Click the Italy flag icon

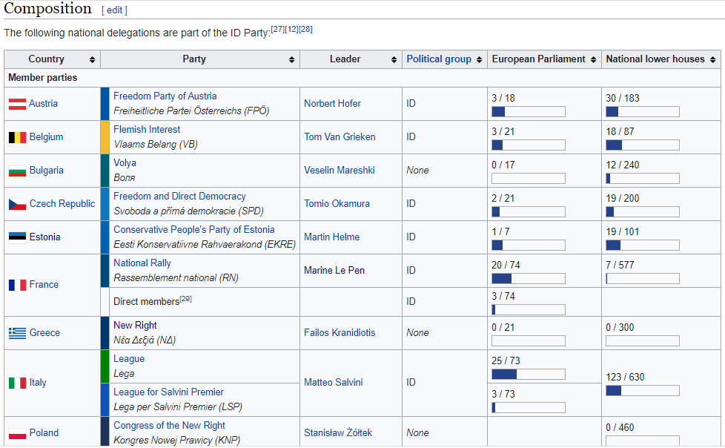tap(17, 383)
